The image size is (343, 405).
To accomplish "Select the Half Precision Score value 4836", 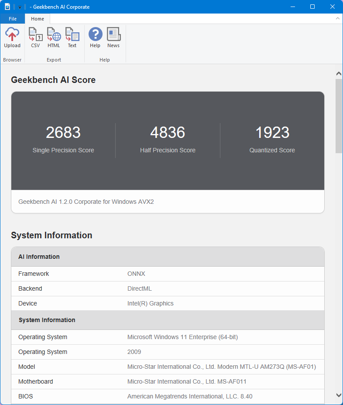I will [168, 133].
